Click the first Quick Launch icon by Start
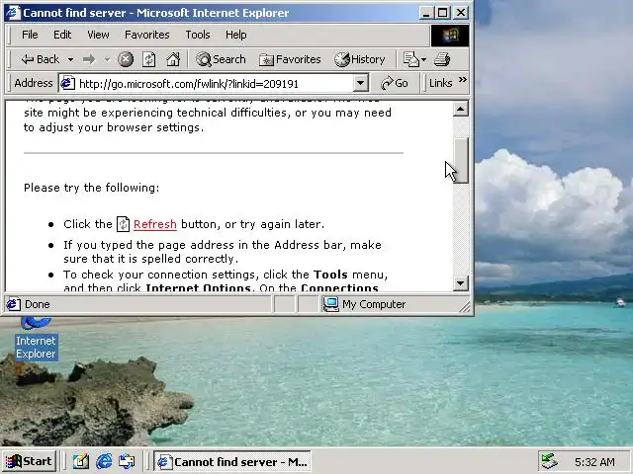Image resolution: width=633 pixels, height=474 pixels. [x=80, y=461]
